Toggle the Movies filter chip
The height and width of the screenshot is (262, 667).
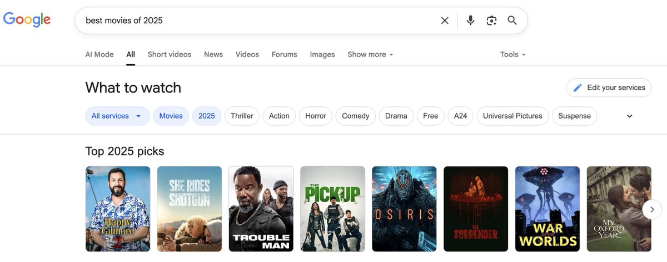[171, 116]
